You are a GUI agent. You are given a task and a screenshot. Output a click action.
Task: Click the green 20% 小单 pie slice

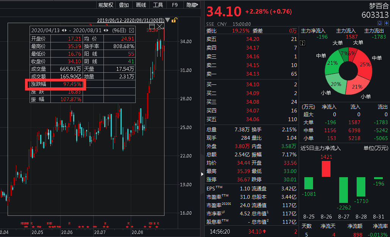[337, 83]
